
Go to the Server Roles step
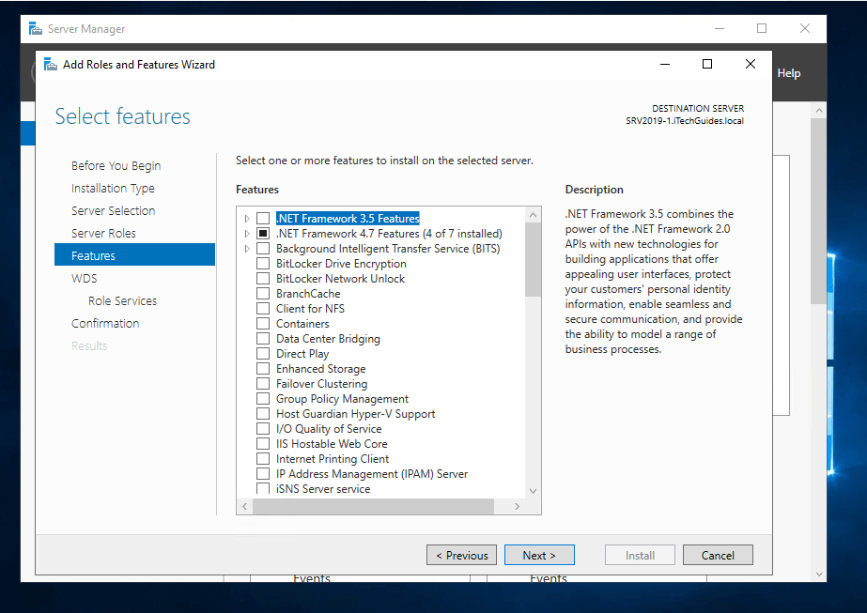point(103,233)
